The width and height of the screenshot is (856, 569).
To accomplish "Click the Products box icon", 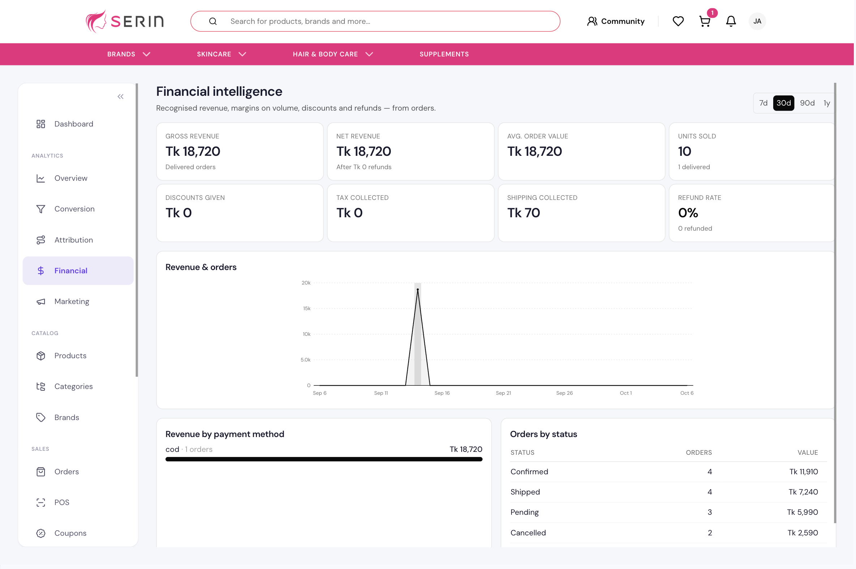I will coord(40,356).
